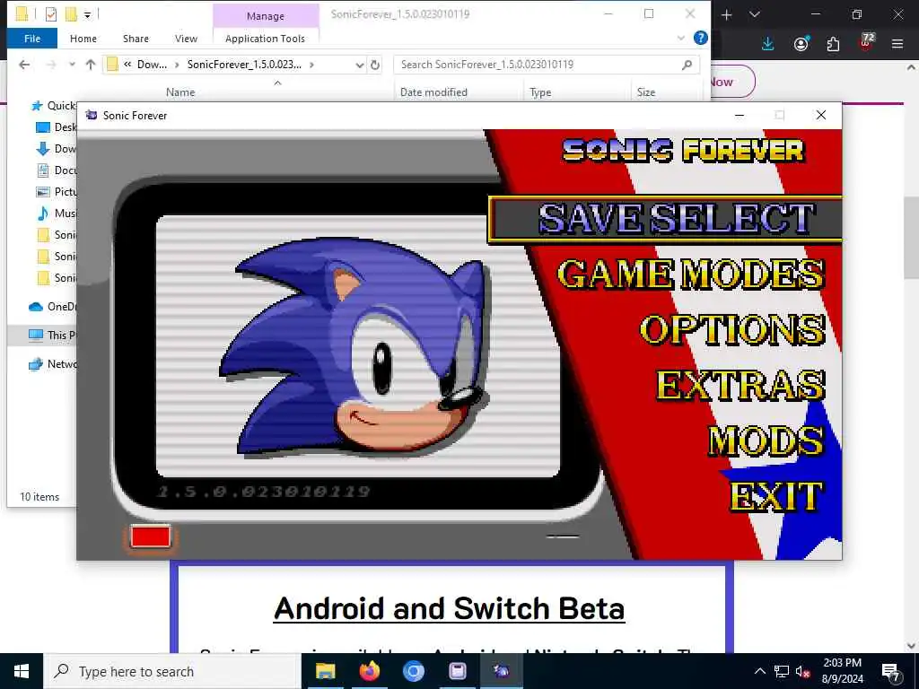The width and height of the screenshot is (919, 689).
Task: Open Explorer help question mark
Action: coord(700,38)
